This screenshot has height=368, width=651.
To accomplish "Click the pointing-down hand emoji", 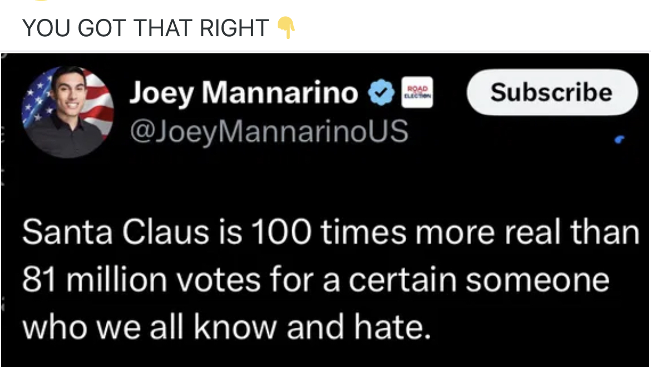I will tap(286, 27).
